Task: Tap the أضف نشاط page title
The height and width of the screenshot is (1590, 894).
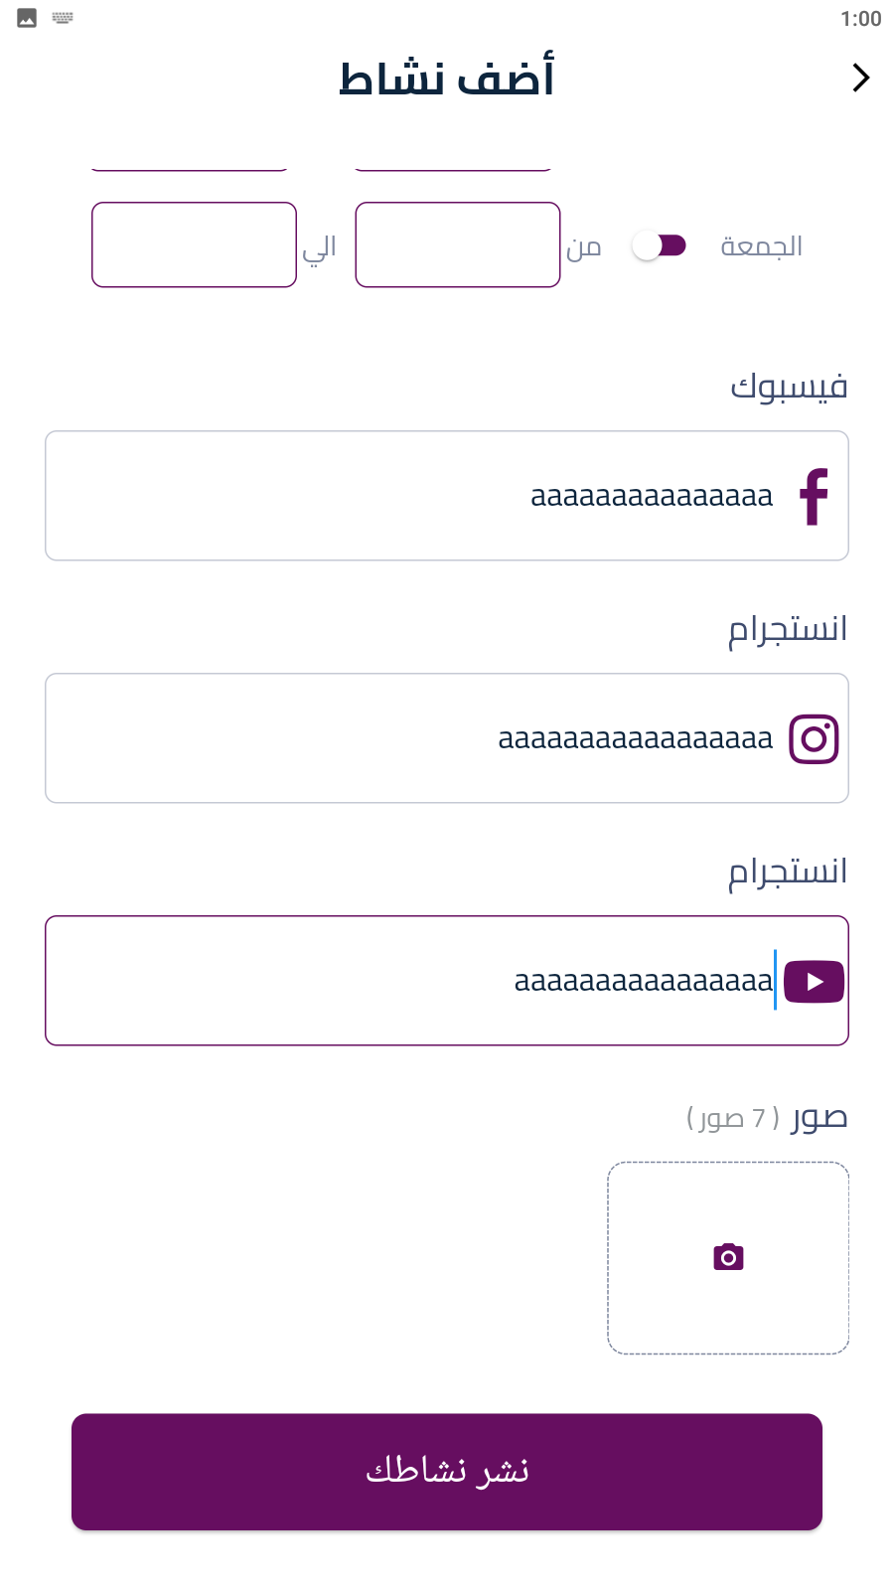Action: 447,79
